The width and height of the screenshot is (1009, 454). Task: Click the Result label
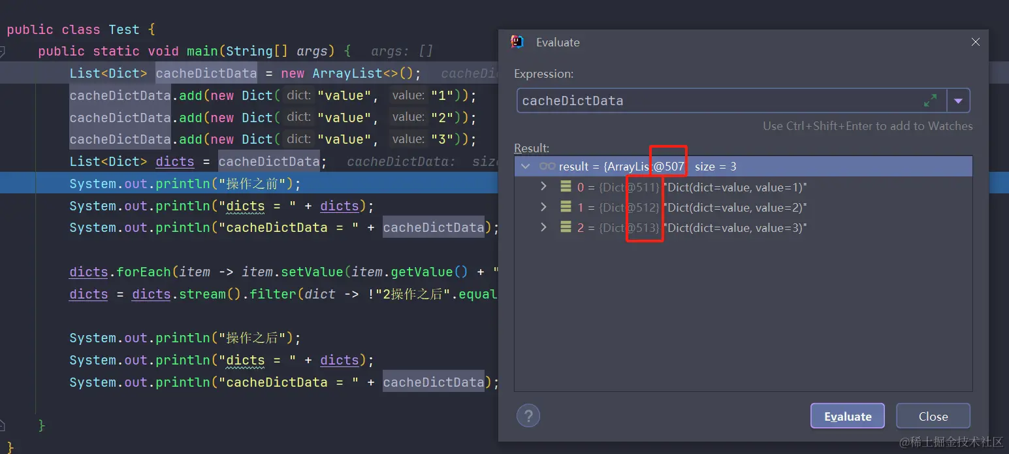532,148
